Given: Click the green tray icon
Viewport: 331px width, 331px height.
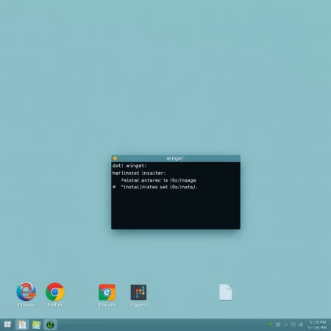Looking at the screenshot, I should 270,324.
